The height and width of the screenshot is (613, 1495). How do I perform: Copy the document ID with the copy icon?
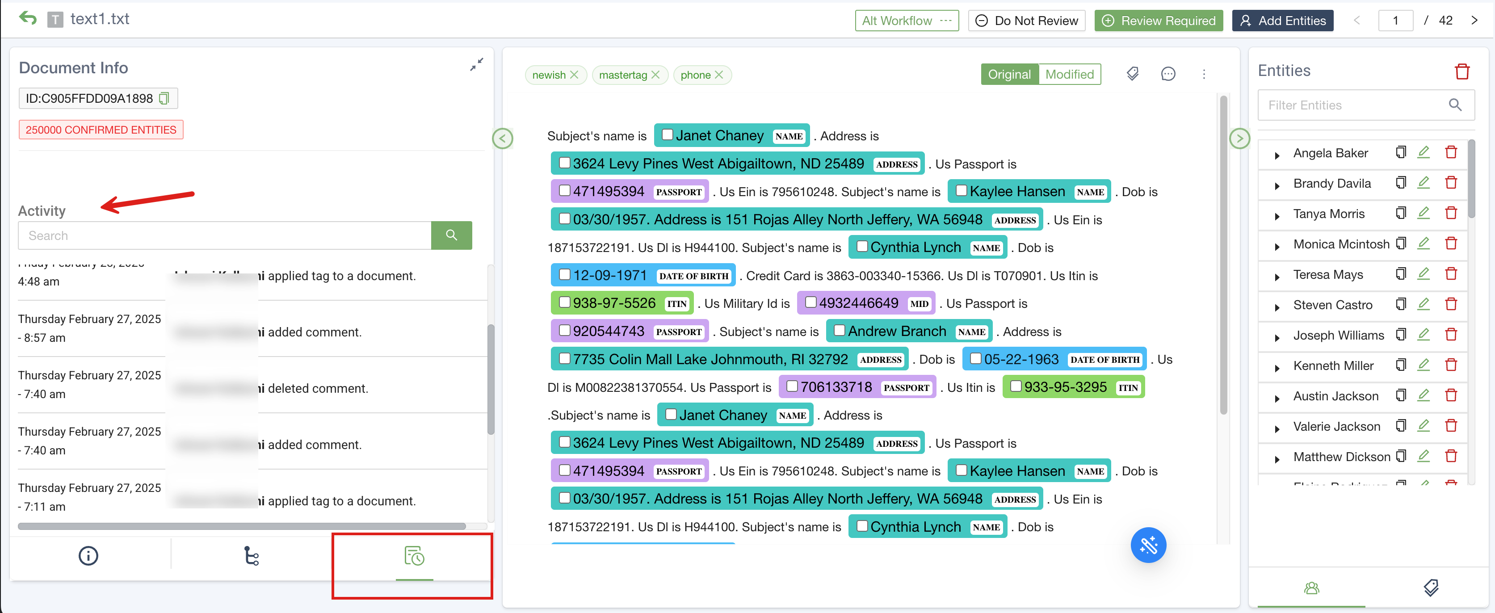coord(164,98)
